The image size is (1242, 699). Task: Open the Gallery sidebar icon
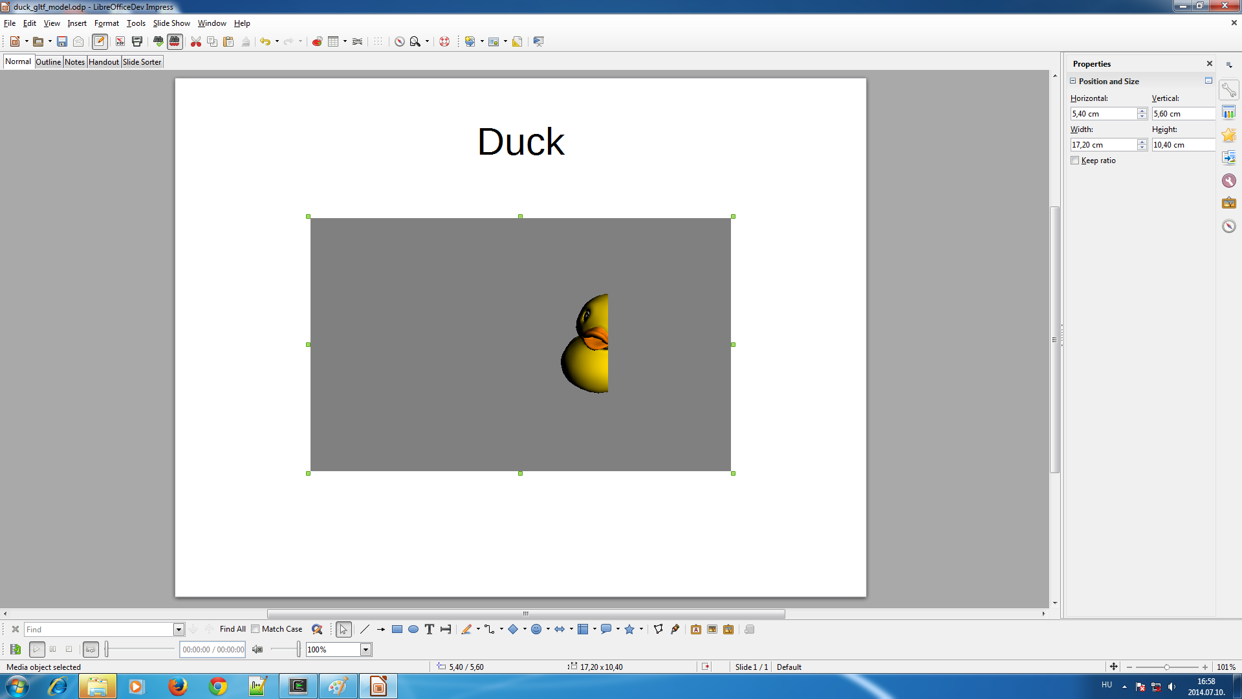tap(1228, 203)
